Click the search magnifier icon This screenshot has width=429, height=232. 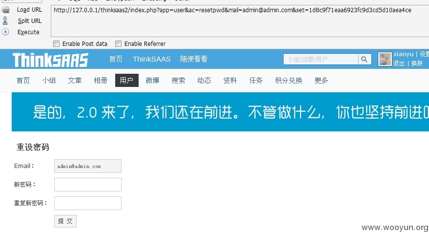(365, 59)
